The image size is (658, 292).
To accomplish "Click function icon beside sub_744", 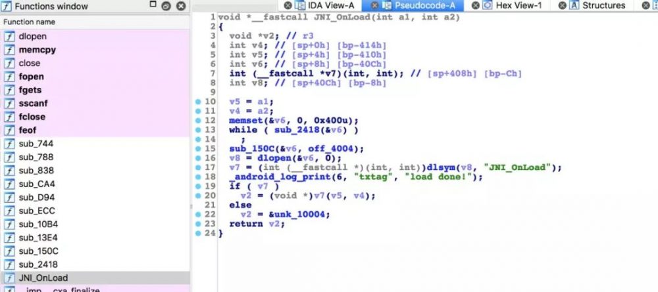I will [x=9, y=144].
